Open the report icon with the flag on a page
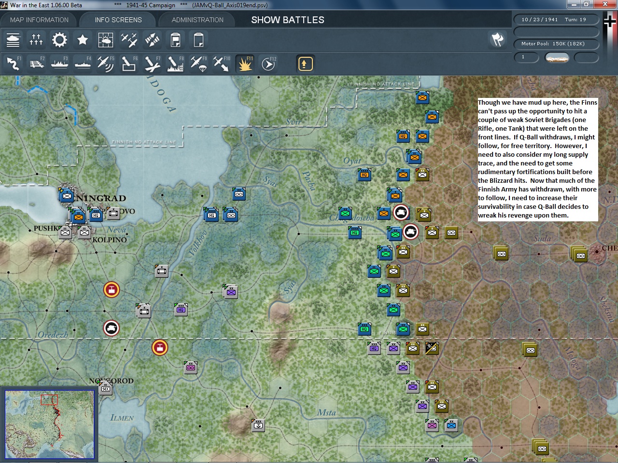This screenshot has height=463, width=618. point(175,40)
